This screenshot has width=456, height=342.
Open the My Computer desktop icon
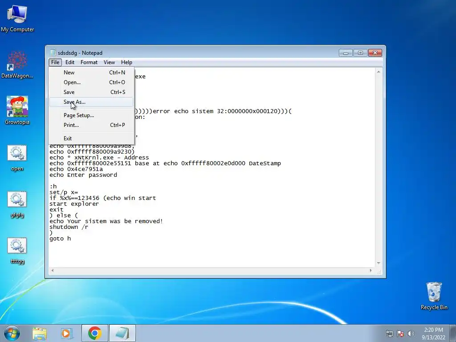pyautogui.click(x=17, y=19)
